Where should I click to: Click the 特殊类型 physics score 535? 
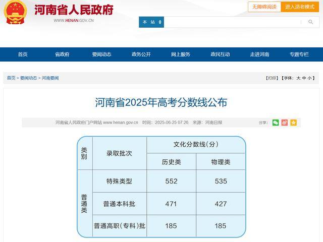pyautogui.click(x=221, y=181)
